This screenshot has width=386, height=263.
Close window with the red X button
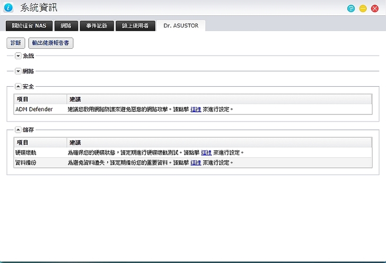pos(375,8)
